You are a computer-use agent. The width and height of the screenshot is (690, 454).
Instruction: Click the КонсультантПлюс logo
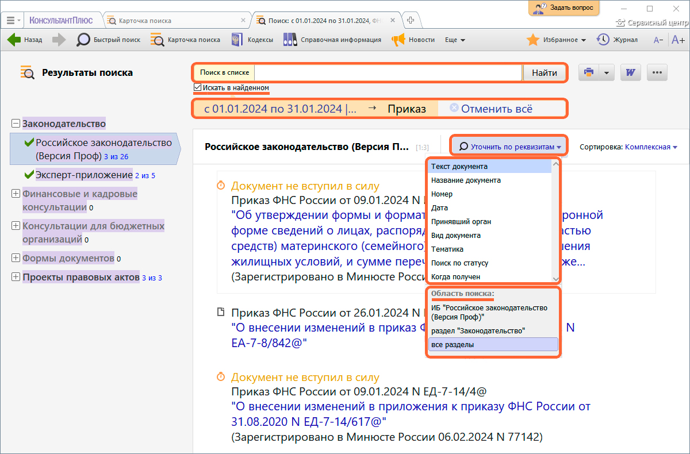coord(61,20)
